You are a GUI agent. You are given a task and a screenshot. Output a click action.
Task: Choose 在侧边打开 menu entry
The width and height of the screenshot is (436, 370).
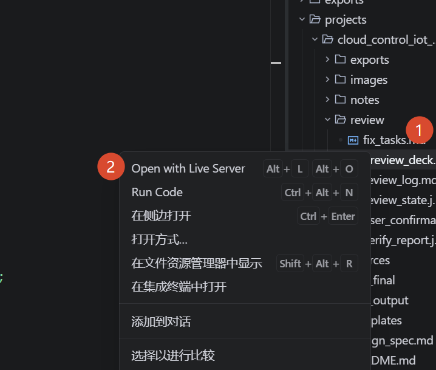click(161, 216)
